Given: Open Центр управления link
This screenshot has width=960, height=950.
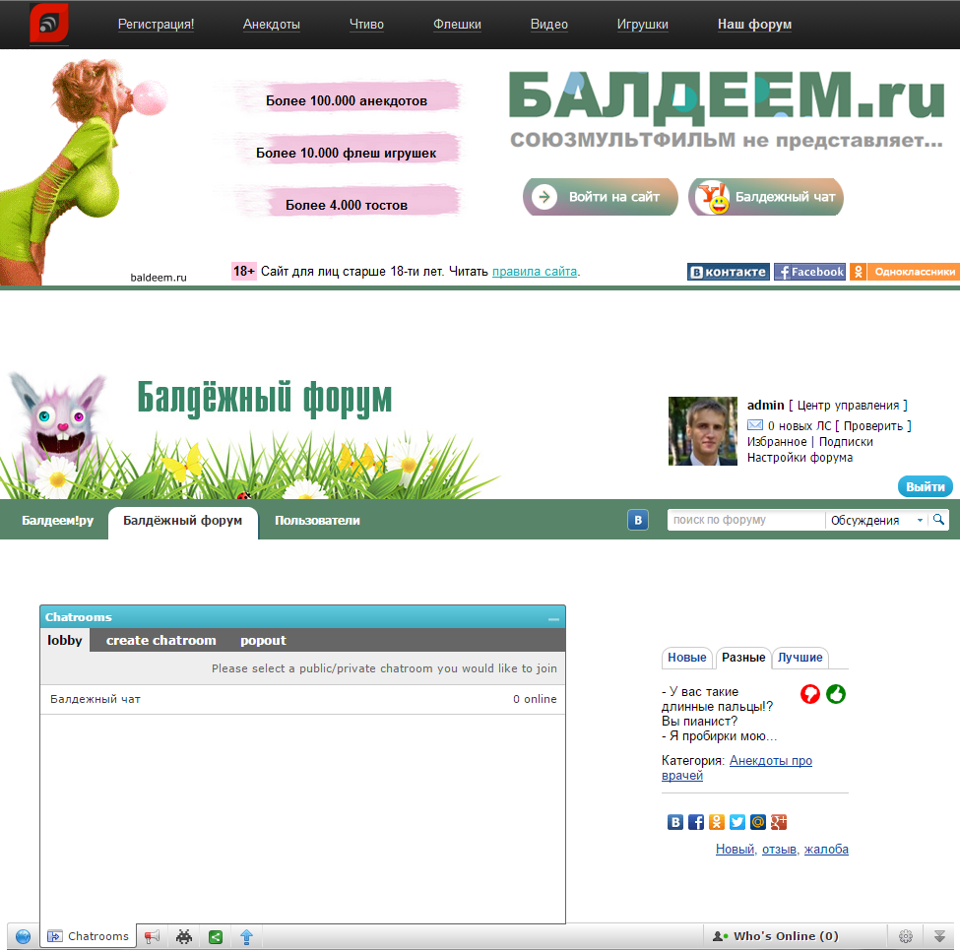Looking at the screenshot, I should pyautogui.click(x=848, y=406).
